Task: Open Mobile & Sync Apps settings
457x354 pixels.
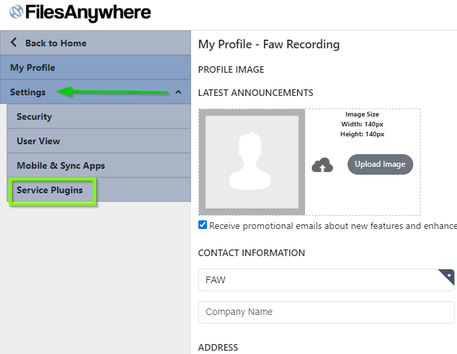Action: pos(99,165)
